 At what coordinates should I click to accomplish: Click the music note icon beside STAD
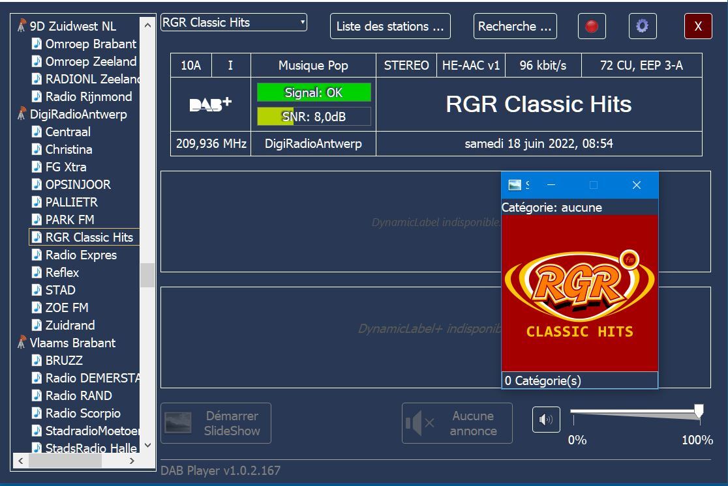pyautogui.click(x=37, y=290)
